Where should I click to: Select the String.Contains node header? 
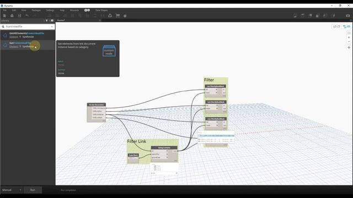(164, 148)
